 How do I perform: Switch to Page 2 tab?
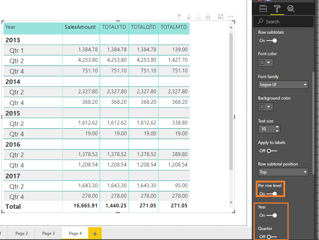tap(21, 233)
